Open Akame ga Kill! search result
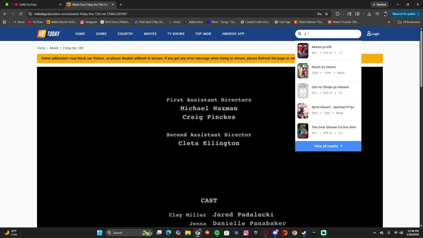Image resolution: width=423 pixels, height=238 pixels. pyautogui.click(x=328, y=51)
